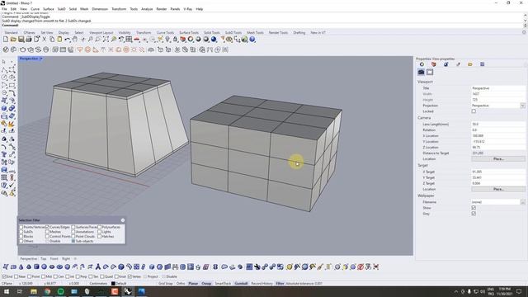
Task: Open the panel options gear icon
Action: [524, 32]
